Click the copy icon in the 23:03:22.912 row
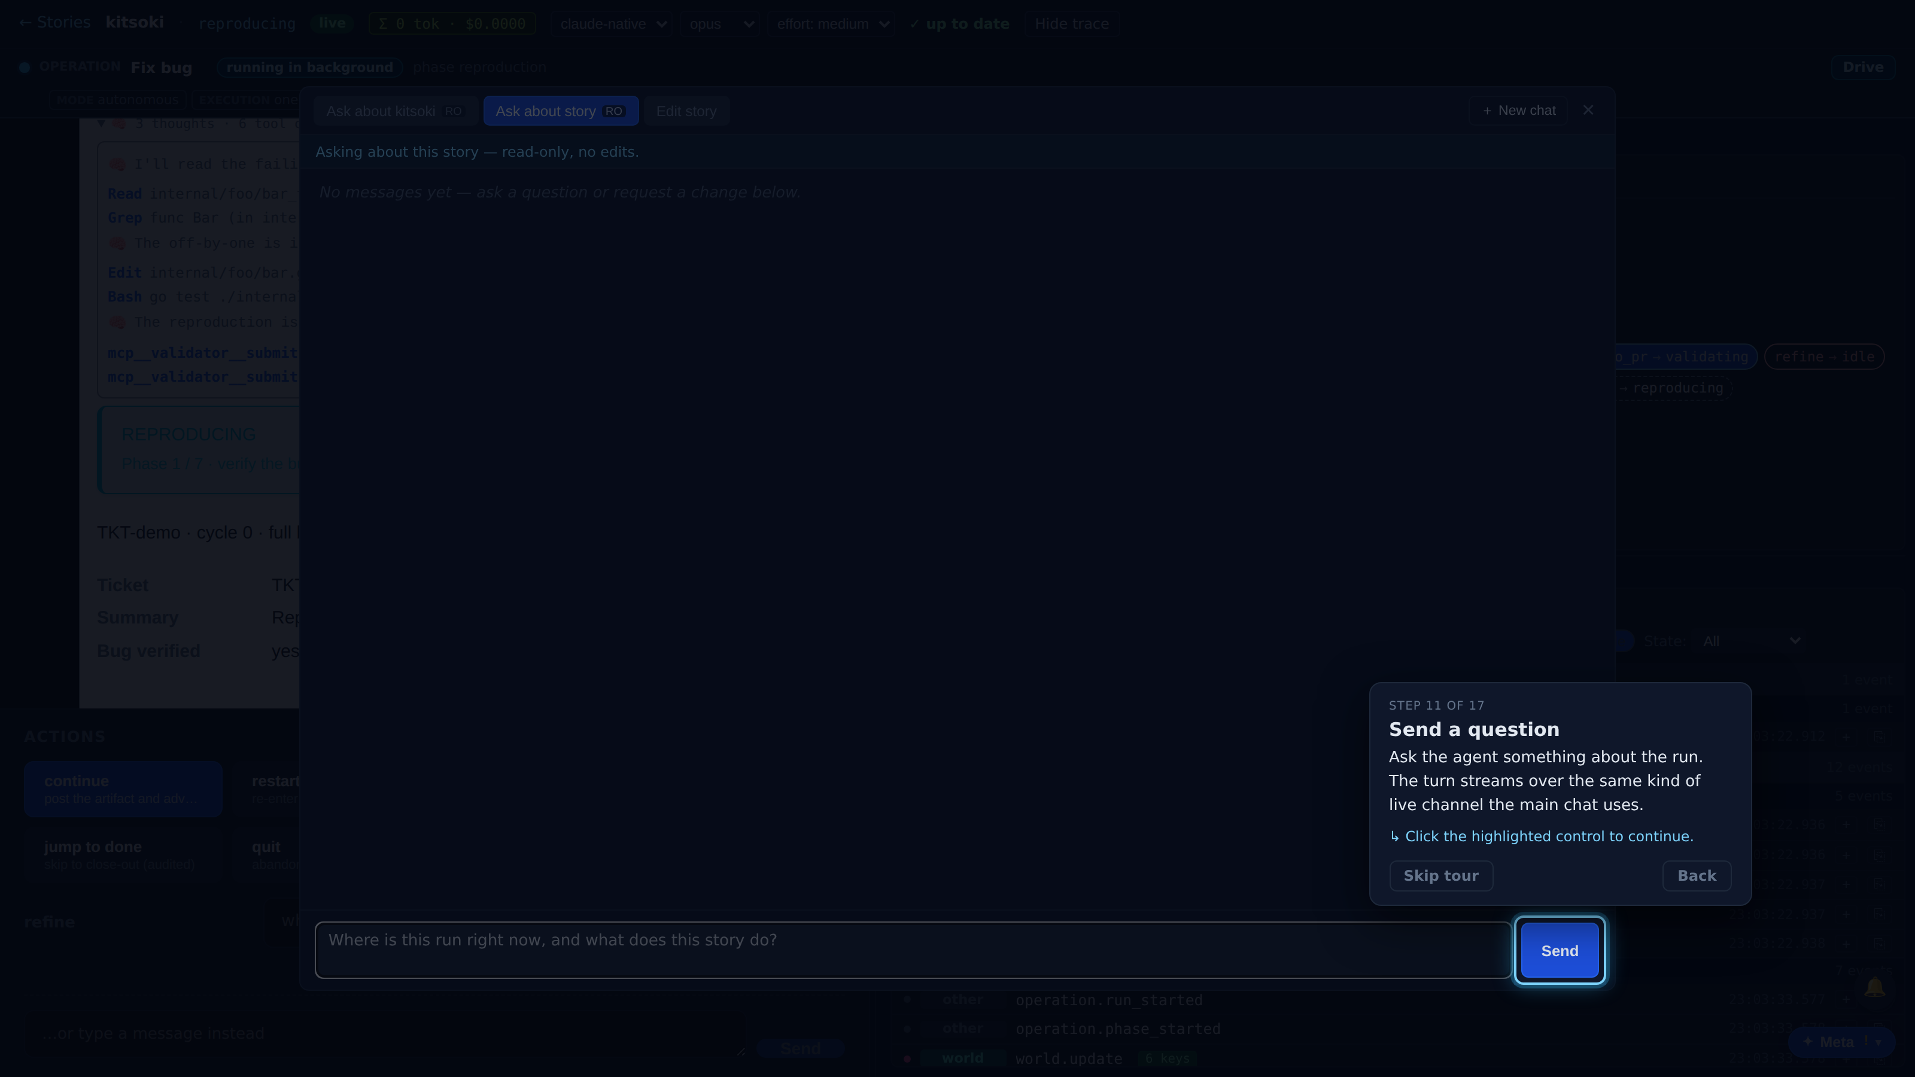Image resolution: width=1915 pixels, height=1077 pixels. (x=1878, y=737)
